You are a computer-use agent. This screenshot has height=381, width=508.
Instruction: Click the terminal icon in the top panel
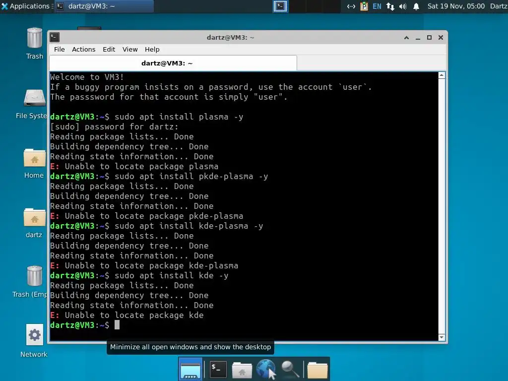coord(280,6)
